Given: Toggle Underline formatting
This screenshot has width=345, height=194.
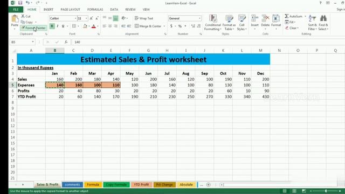Looking at the screenshot, I should point(63,26).
